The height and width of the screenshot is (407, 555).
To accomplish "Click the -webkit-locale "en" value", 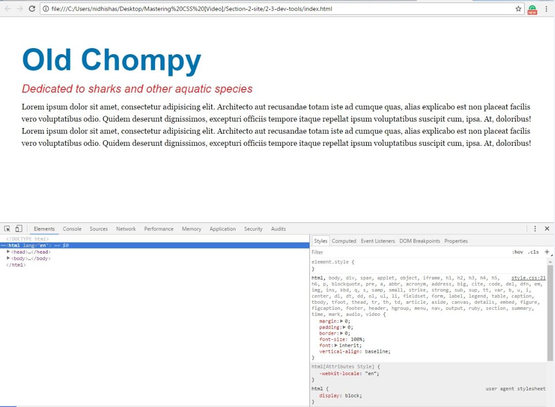I will [371, 374].
